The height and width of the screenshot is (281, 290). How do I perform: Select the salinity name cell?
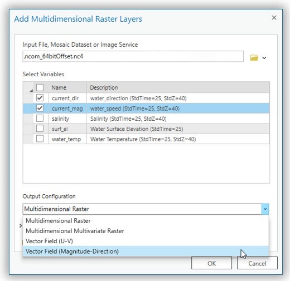point(67,119)
